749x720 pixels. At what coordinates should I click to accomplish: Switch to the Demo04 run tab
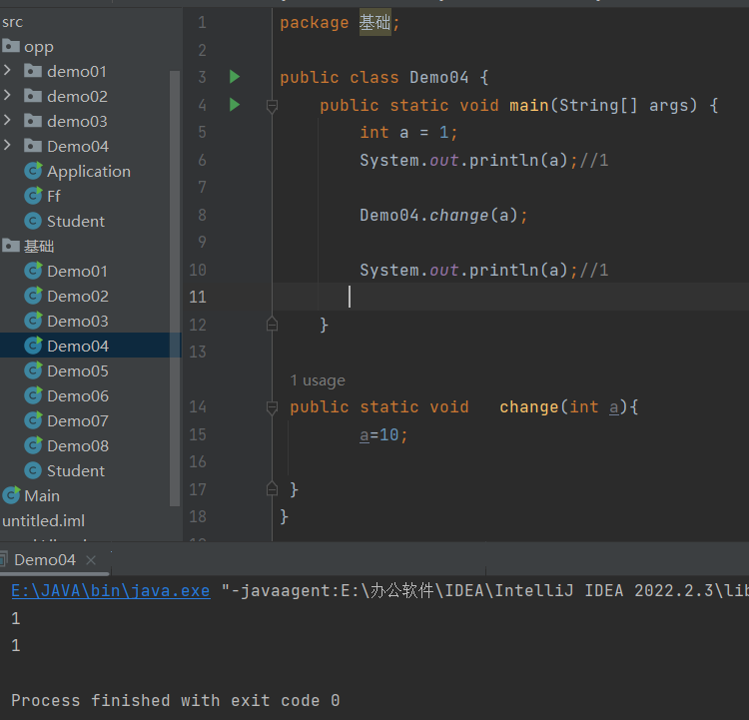(44, 559)
